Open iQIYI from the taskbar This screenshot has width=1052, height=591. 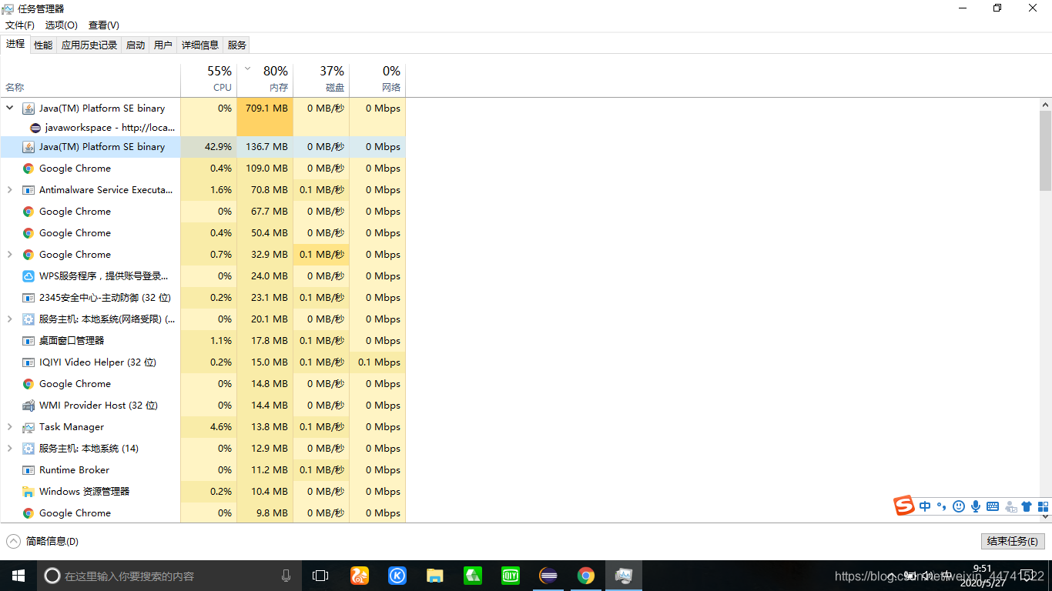[x=511, y=576]
